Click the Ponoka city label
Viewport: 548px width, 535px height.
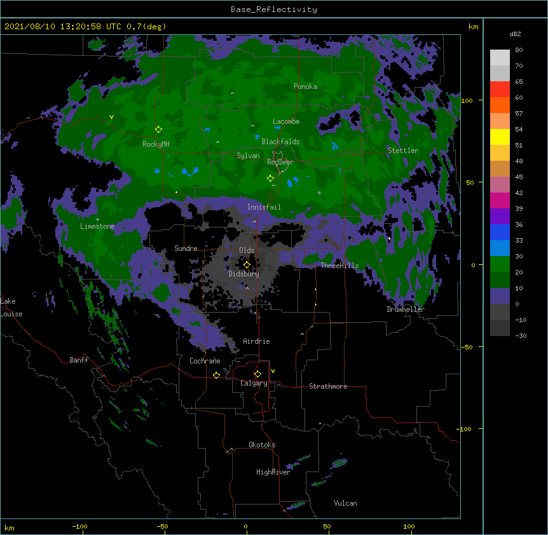click(x=305, y=86)
